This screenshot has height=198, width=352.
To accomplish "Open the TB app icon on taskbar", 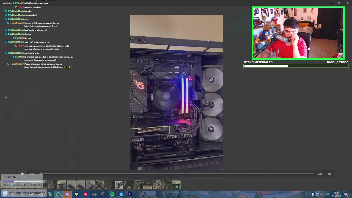I will (50, 194).
